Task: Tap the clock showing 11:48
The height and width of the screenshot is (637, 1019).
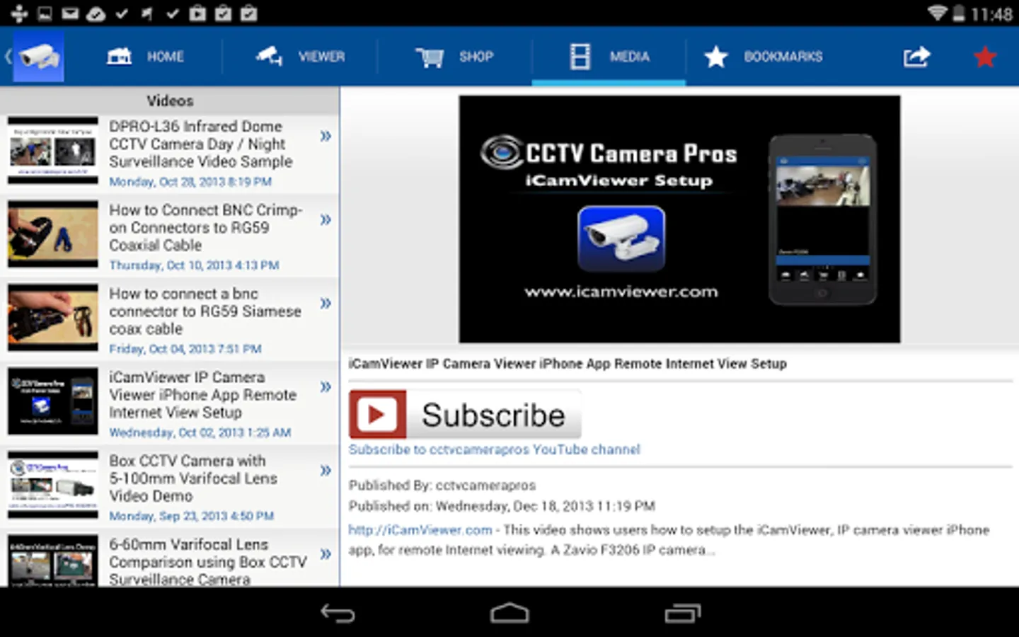Action: (x=991, y=14)
